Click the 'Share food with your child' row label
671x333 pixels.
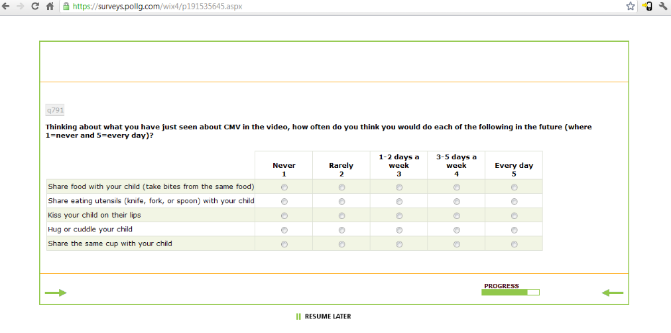coord(151,186)
